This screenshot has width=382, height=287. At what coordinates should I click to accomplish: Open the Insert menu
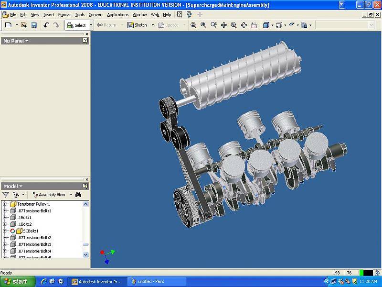click(x=49, y=15)
